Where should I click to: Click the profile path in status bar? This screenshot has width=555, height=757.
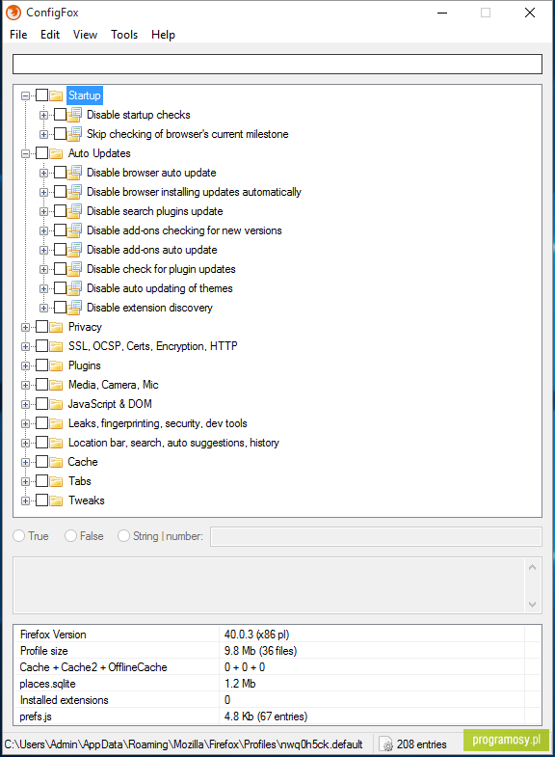coord(183,744)
